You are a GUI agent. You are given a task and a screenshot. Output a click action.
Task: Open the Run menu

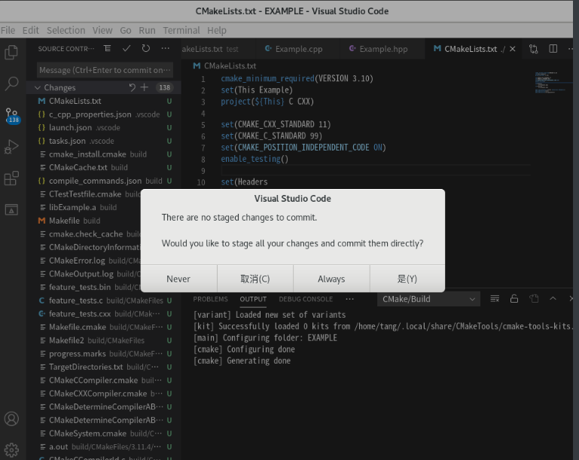coord(147,30)
